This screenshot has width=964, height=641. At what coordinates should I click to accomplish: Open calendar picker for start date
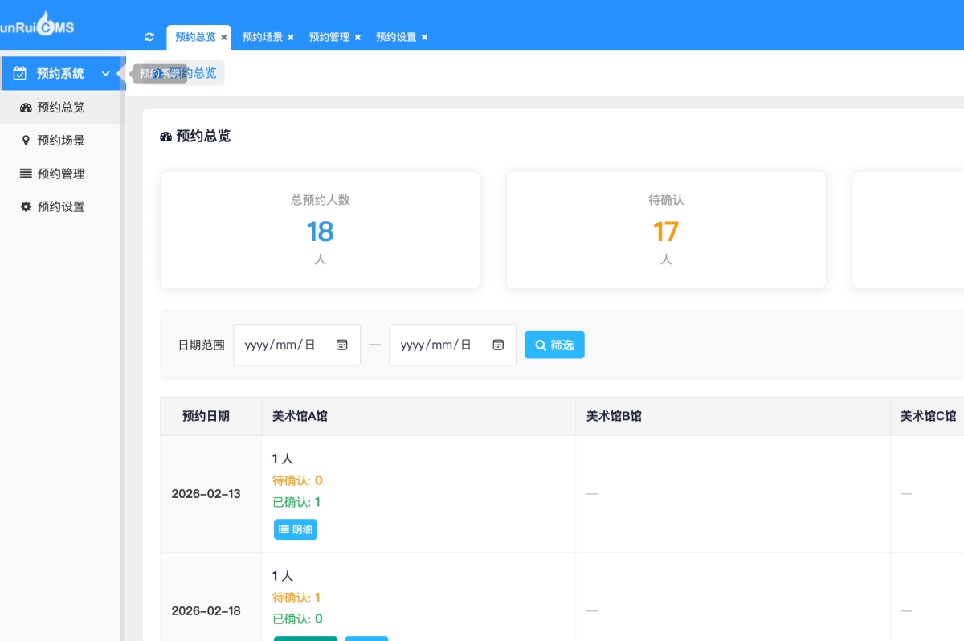pyautogui.click(x=341, y=345)
